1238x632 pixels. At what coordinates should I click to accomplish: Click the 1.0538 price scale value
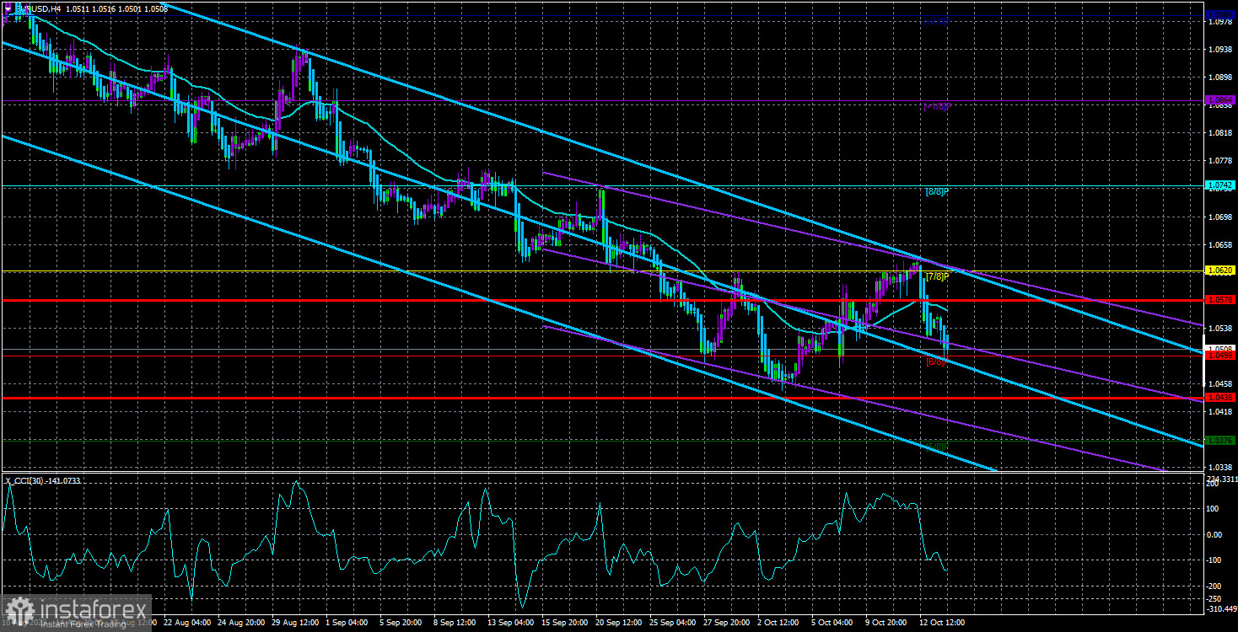click(x=1221, y=329)
